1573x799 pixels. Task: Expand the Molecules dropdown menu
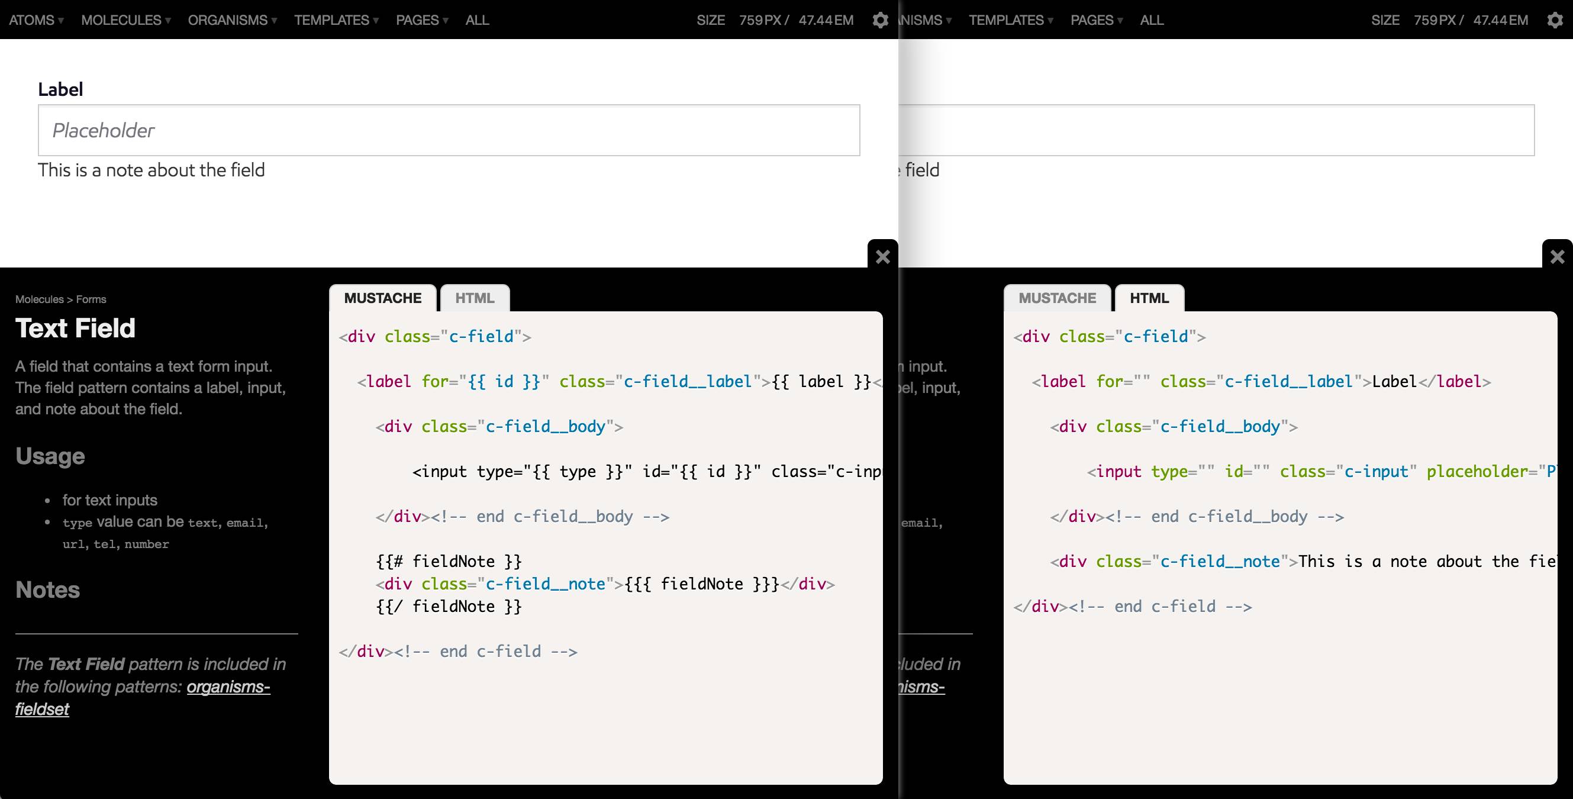[126, 20]
